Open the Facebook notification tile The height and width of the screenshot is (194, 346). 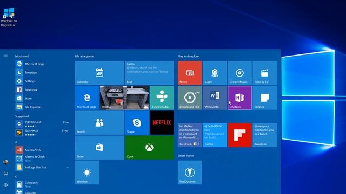tap(190, 135)
